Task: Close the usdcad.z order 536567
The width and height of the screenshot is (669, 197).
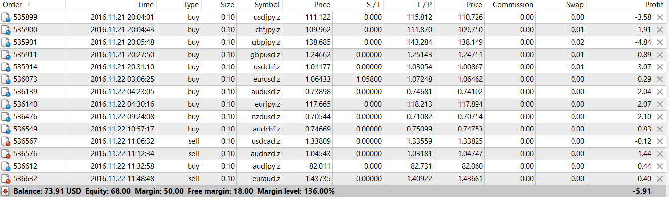Action: click(660, 141)
